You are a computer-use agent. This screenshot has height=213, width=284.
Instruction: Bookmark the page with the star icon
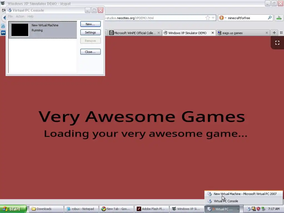point(207,18)
